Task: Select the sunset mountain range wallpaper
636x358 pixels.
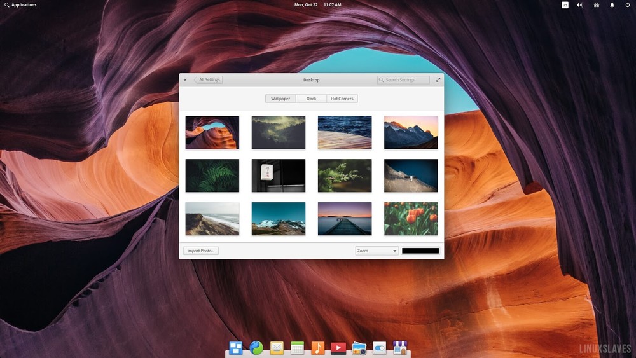Action: (411, 132)
